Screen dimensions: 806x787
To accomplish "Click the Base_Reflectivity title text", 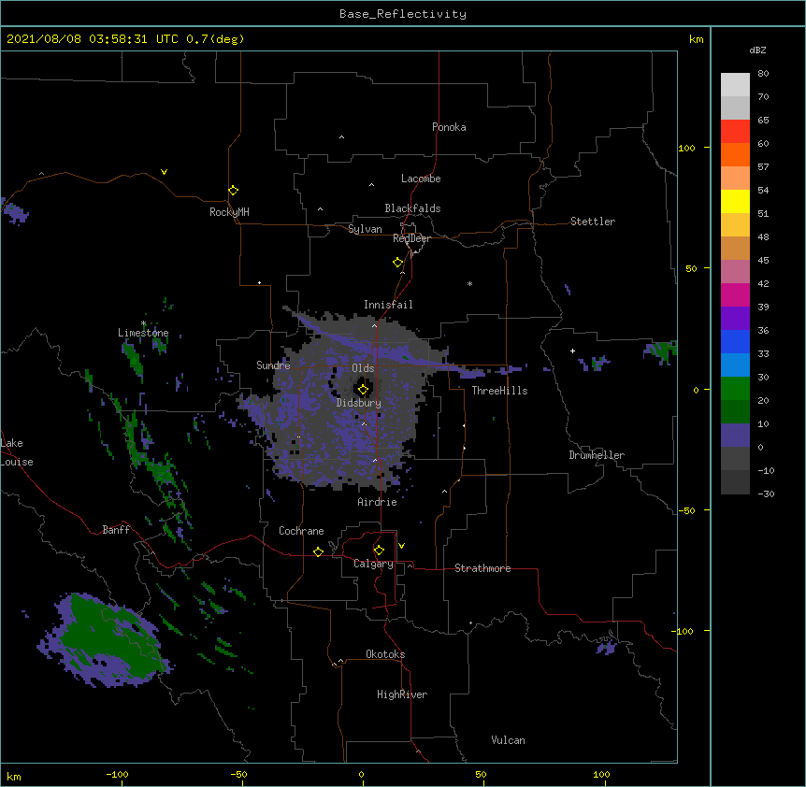I will coord(402,14).
